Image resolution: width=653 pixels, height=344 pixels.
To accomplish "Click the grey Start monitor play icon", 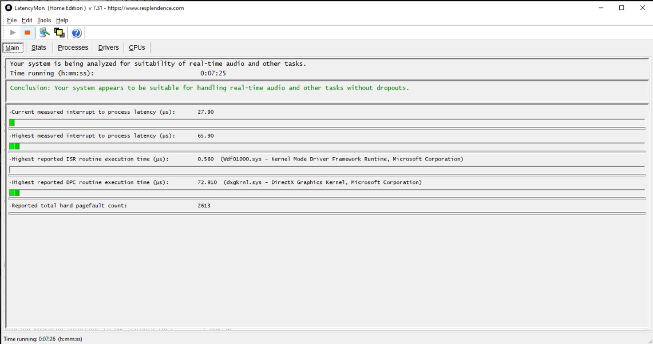I will click(x=13, y=33).
